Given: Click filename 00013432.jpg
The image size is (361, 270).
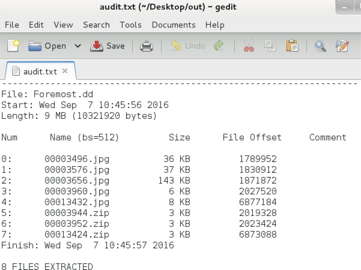Looking at the screenshot, I should pyautogui.click(x=77, y=202).
